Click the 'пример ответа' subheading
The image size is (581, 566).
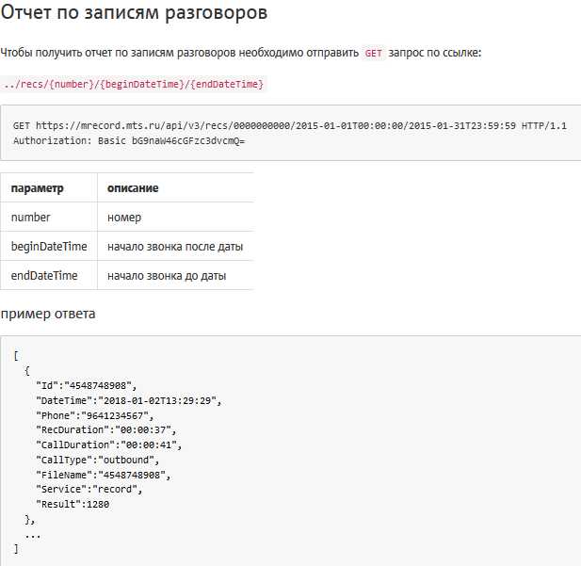[x=48, y=314]
